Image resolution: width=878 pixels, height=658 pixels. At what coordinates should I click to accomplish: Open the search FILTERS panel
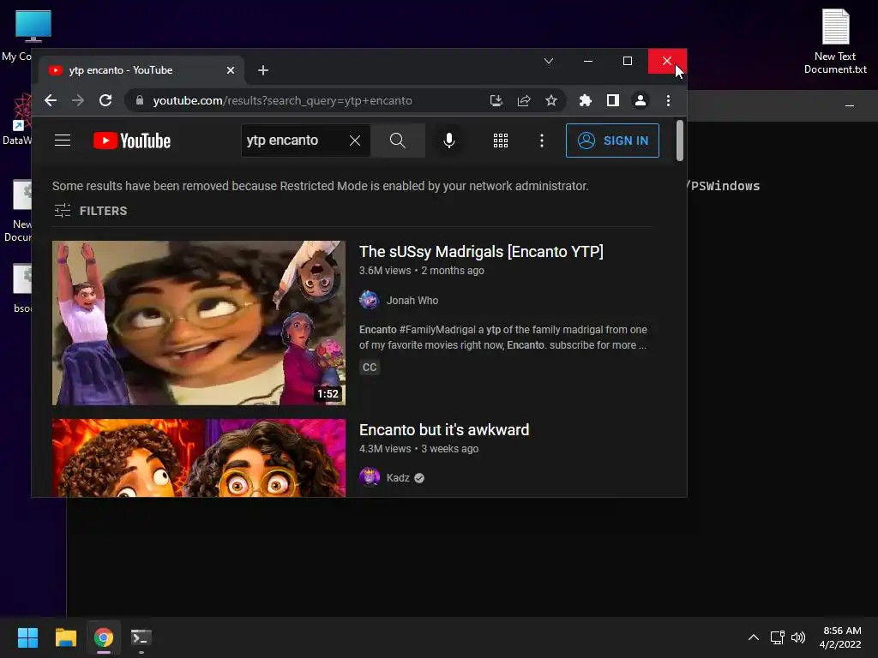pyautogui.click(x=91, y=211)
